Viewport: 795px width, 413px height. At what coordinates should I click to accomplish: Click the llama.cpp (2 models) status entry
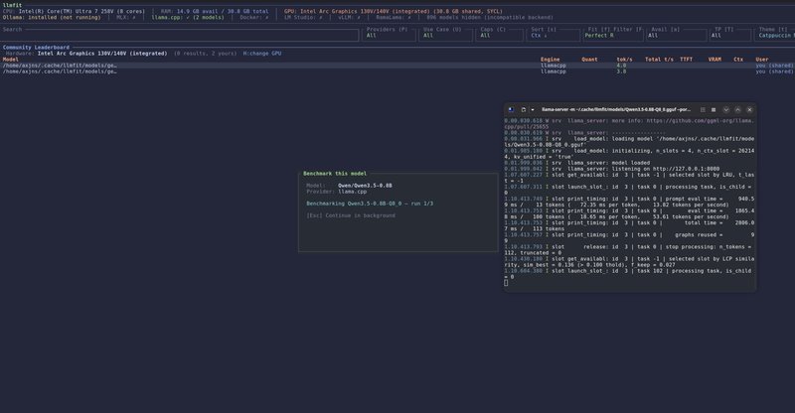[188, 17]
